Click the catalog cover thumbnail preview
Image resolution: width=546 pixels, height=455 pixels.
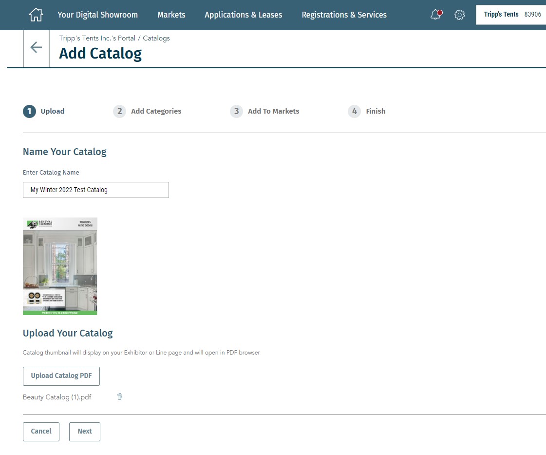click(x=60, y=266)
